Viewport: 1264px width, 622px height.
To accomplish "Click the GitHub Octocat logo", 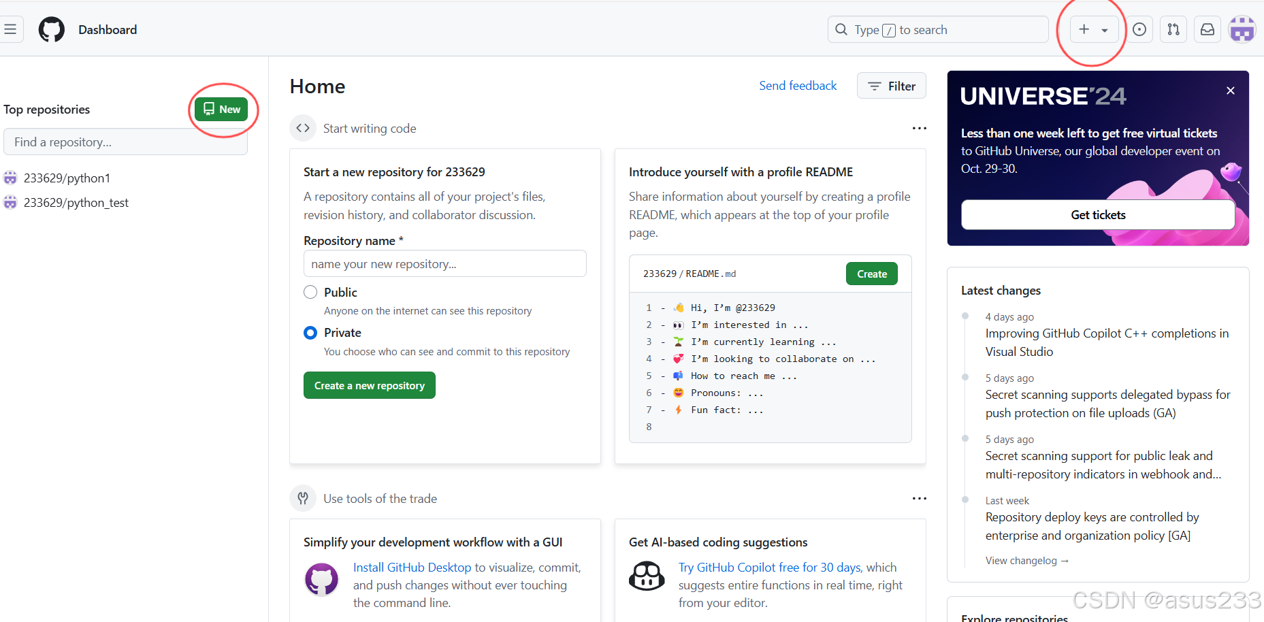I will (x=52, y=30).
